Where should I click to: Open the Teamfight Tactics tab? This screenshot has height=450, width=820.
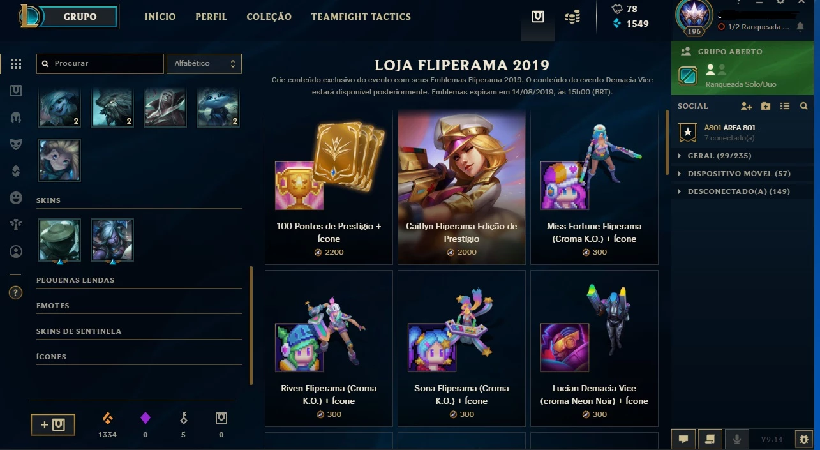pyautogui.click(x=361, y=17)
